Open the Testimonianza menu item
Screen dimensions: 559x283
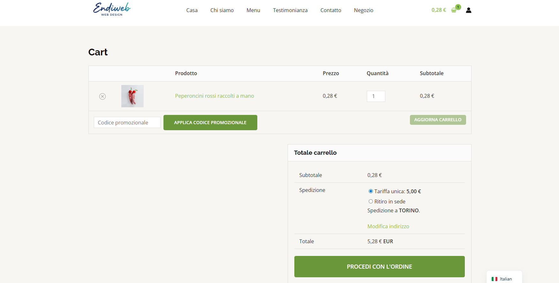290,10
